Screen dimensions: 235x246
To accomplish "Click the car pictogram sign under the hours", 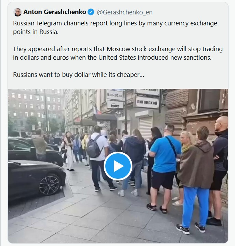I will coord(115,105).
